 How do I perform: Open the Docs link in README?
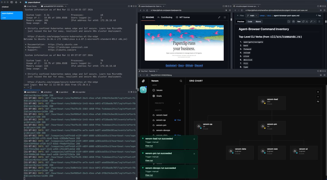pos(181,65)
